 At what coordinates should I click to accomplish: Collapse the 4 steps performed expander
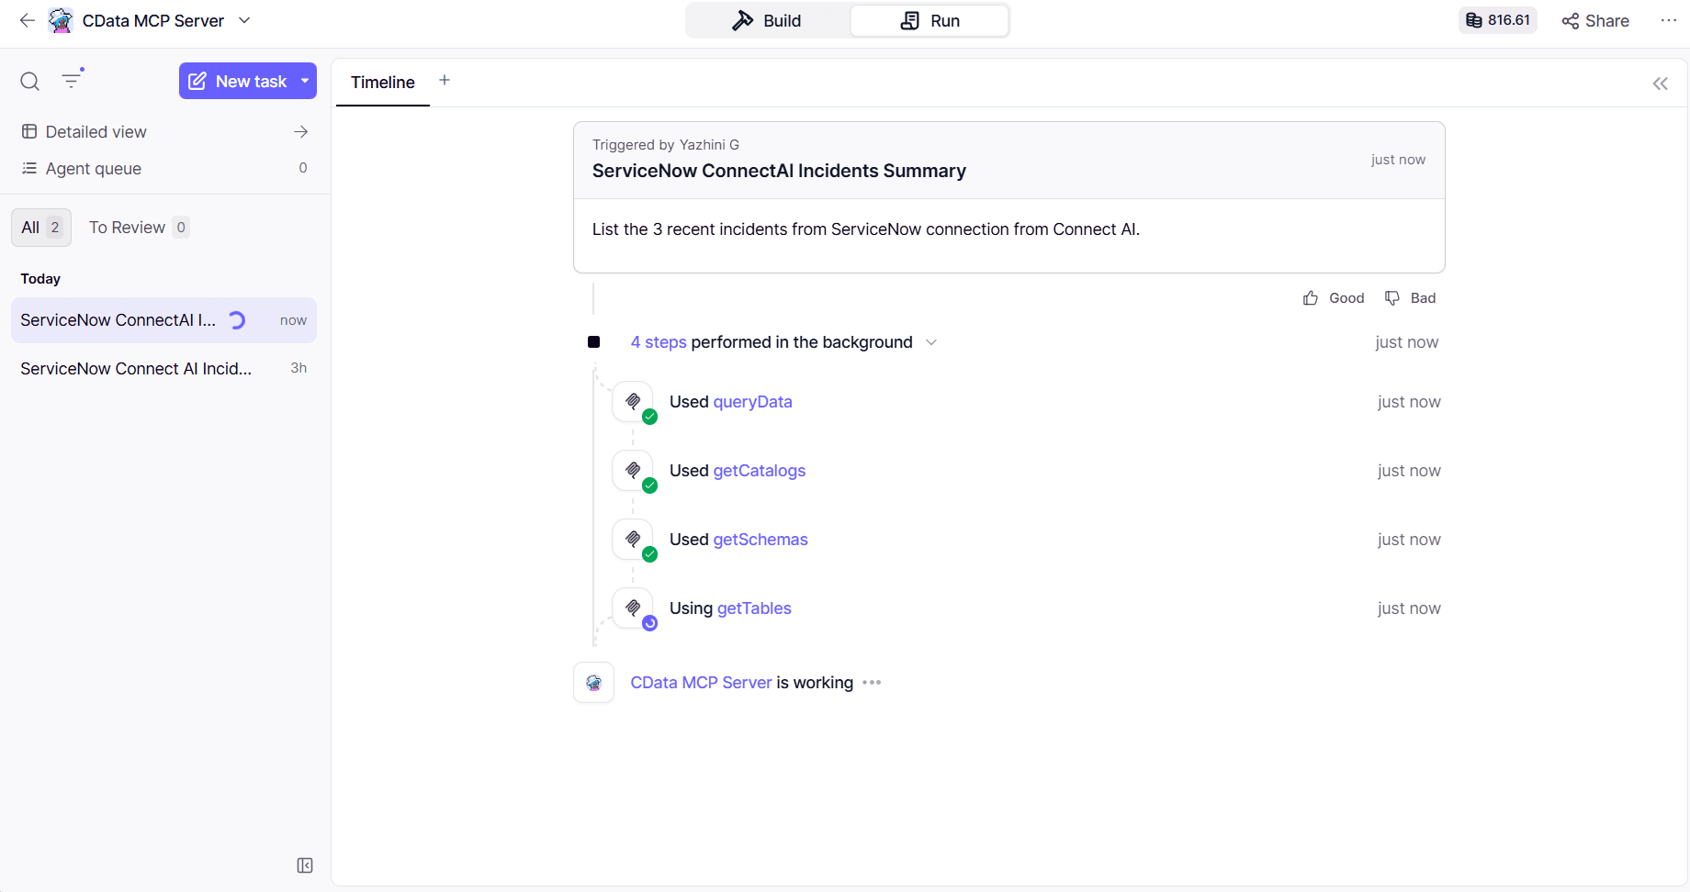pos(931,342)
